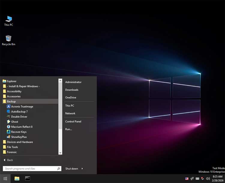Open Acronis TrueImage from Backup folder
Screen dimensions: 225x183
[x=22, y=106]
